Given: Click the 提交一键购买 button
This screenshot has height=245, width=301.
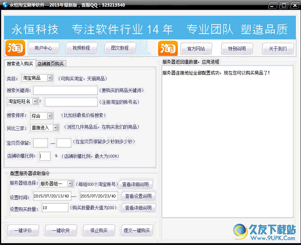Looking at the screenshot, I should tap(137, 230).
